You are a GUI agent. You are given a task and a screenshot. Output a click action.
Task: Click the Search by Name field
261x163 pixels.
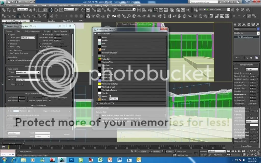(132, 33)
